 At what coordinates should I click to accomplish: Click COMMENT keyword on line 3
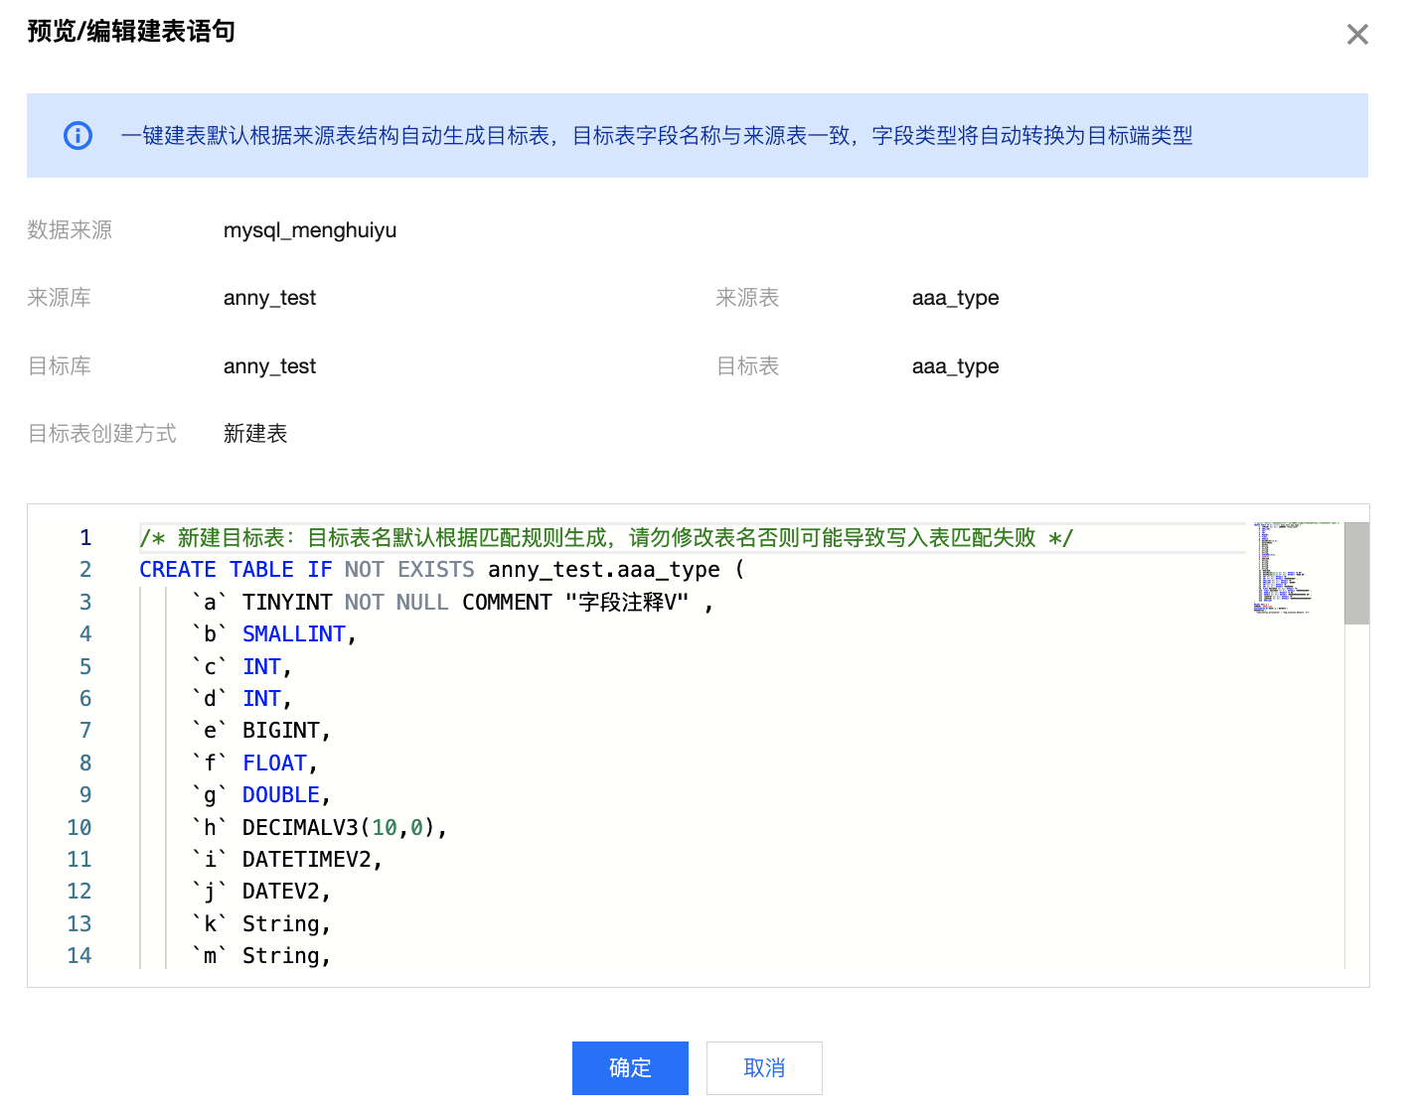[x=507, y=603]
